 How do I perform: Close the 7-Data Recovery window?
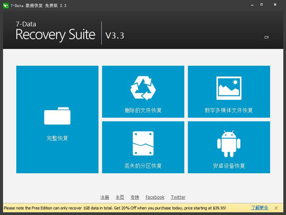[x=275, y=5]
